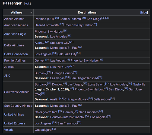The image size is (152, 135).
Task: Follow the Seattle/Tacoma destination link
Action: [70, 19]
